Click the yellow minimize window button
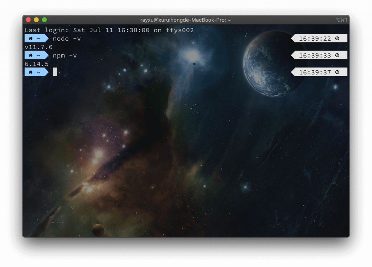 pyautogui.click(x=36, y=20)
